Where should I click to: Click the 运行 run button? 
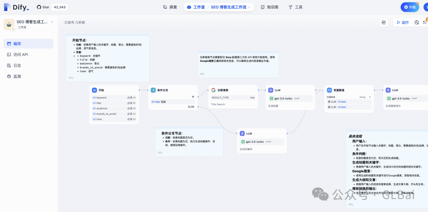coord(403,22)
